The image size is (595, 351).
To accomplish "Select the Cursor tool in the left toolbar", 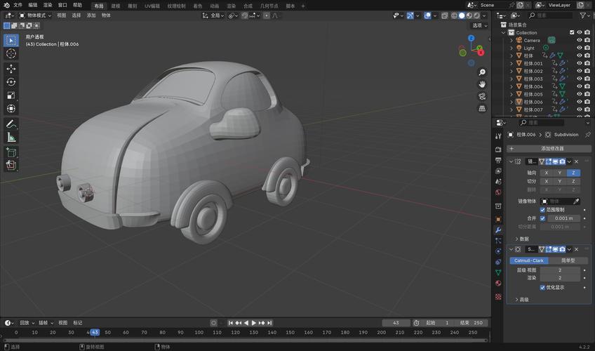I will point(11,53).
